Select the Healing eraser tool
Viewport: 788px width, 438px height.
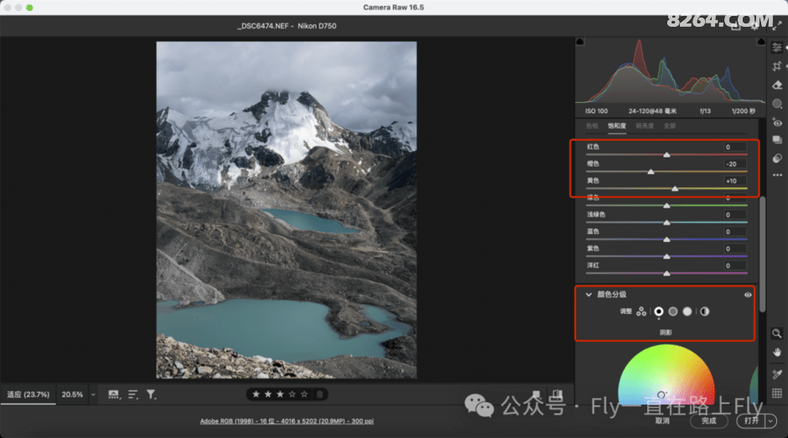777,85
